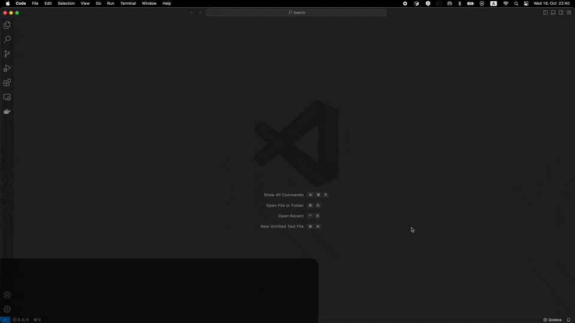Open the Search view in activity bar
This screenshot has height=323, width=575.
point(7,39)
